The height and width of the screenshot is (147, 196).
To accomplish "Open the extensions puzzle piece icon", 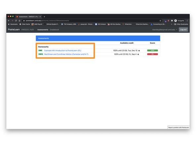I will pyautogui.click(x=172, y=21).
